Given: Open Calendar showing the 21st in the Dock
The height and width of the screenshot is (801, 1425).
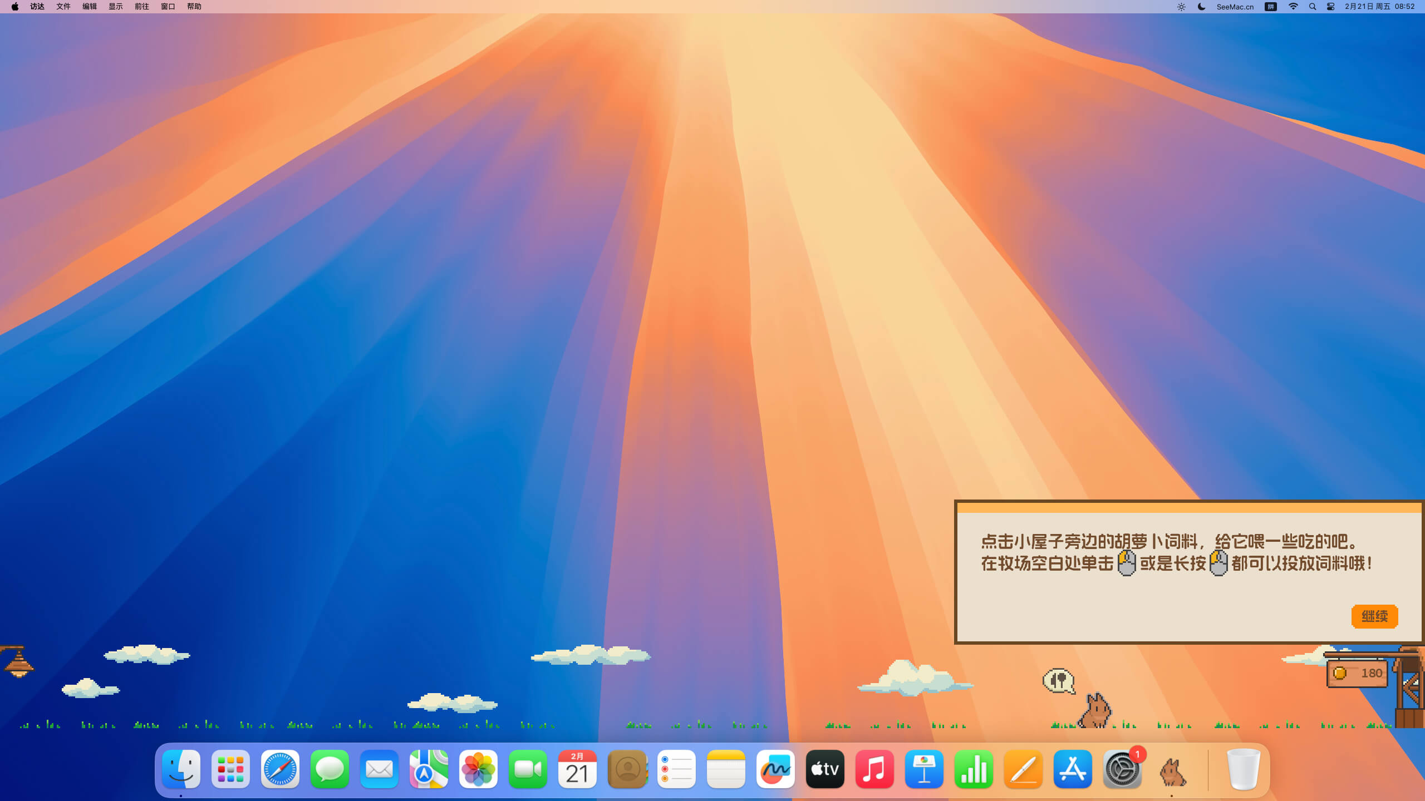Looking at the screenshot, I should (577, 769).
